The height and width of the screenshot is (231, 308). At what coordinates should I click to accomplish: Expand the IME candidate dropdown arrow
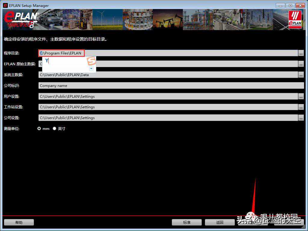pyautogui.click(x=91, y=69)
